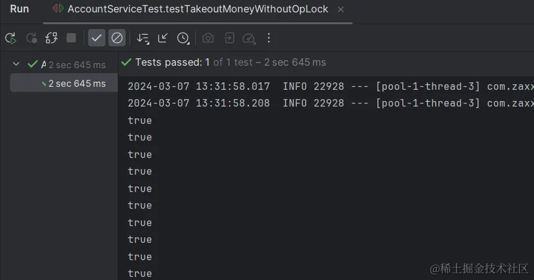
Task: Collapse all test nodes icon
Action: (163, 38)
